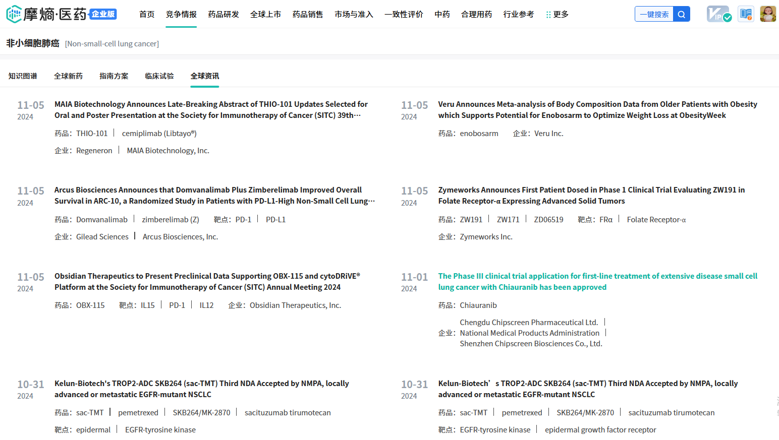The width and height of the screenshot is (779, 440).
Task: Open the left Kelun-Biotech SKB264 article
Action: click(x=202, y=389)
